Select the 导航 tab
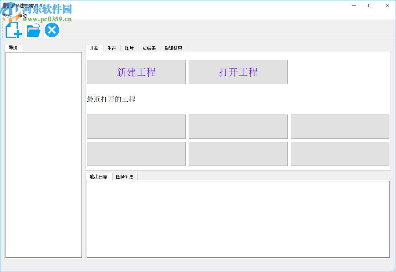Image resolution: width=396 pixels, height=272 pixels. 13,48
